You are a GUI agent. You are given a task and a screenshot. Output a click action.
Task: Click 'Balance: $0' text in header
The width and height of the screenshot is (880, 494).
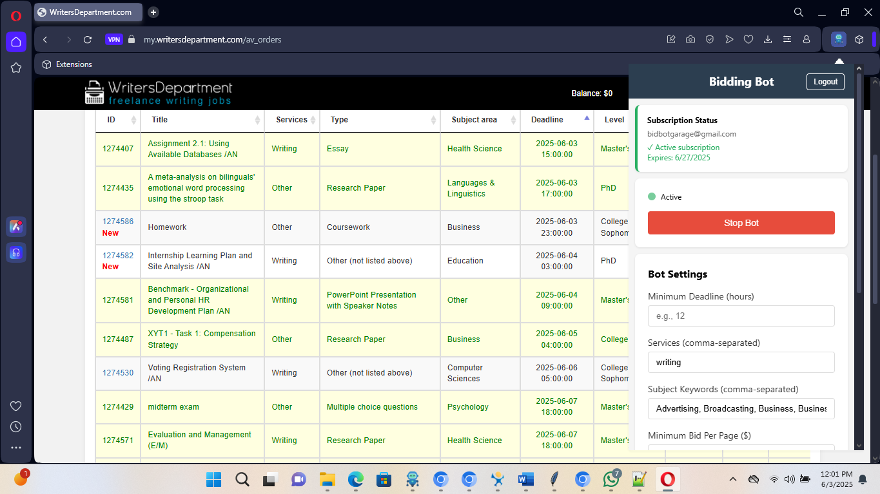pos(592,93)
